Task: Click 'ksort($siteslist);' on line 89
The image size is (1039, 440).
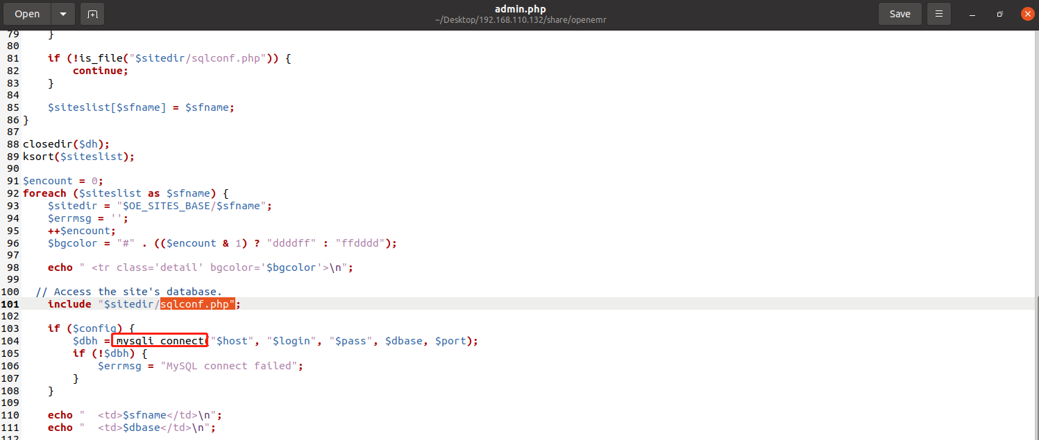Action: coord(78,157)
